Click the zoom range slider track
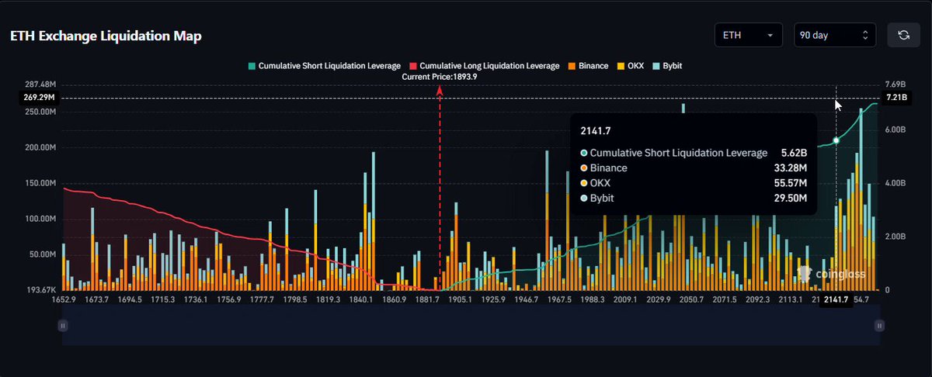 (471, 325)
